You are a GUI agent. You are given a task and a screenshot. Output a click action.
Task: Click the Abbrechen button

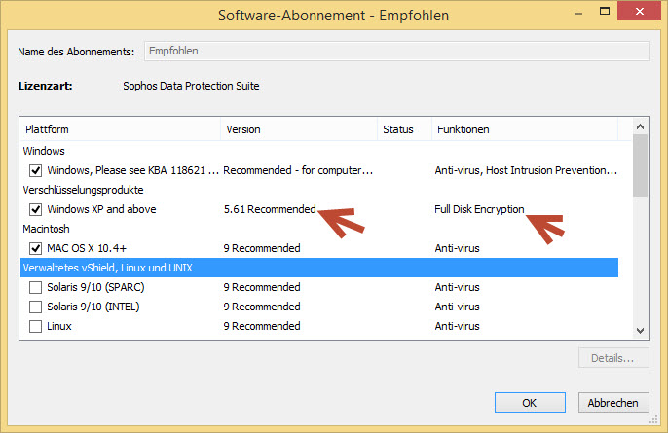point(613,403)
